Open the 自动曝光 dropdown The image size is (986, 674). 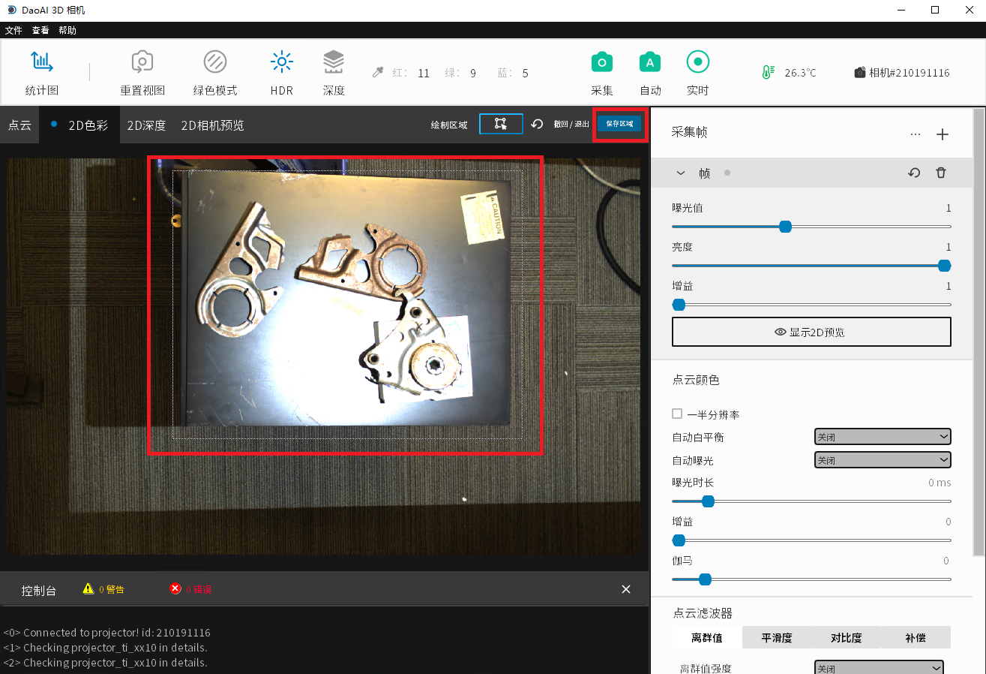click(883, 460)
